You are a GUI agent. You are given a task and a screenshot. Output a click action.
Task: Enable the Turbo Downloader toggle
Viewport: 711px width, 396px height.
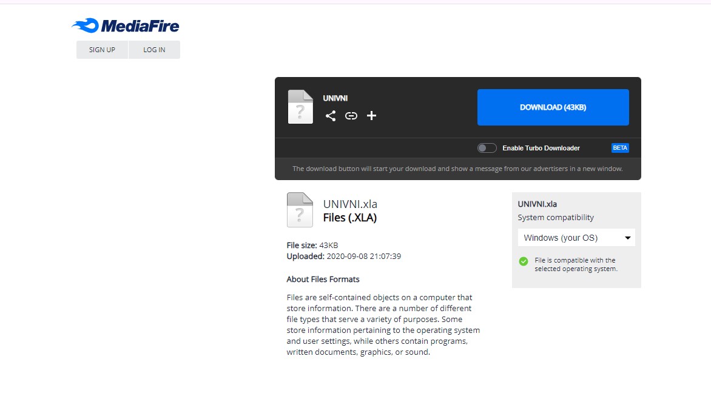(x=487, y=148)
